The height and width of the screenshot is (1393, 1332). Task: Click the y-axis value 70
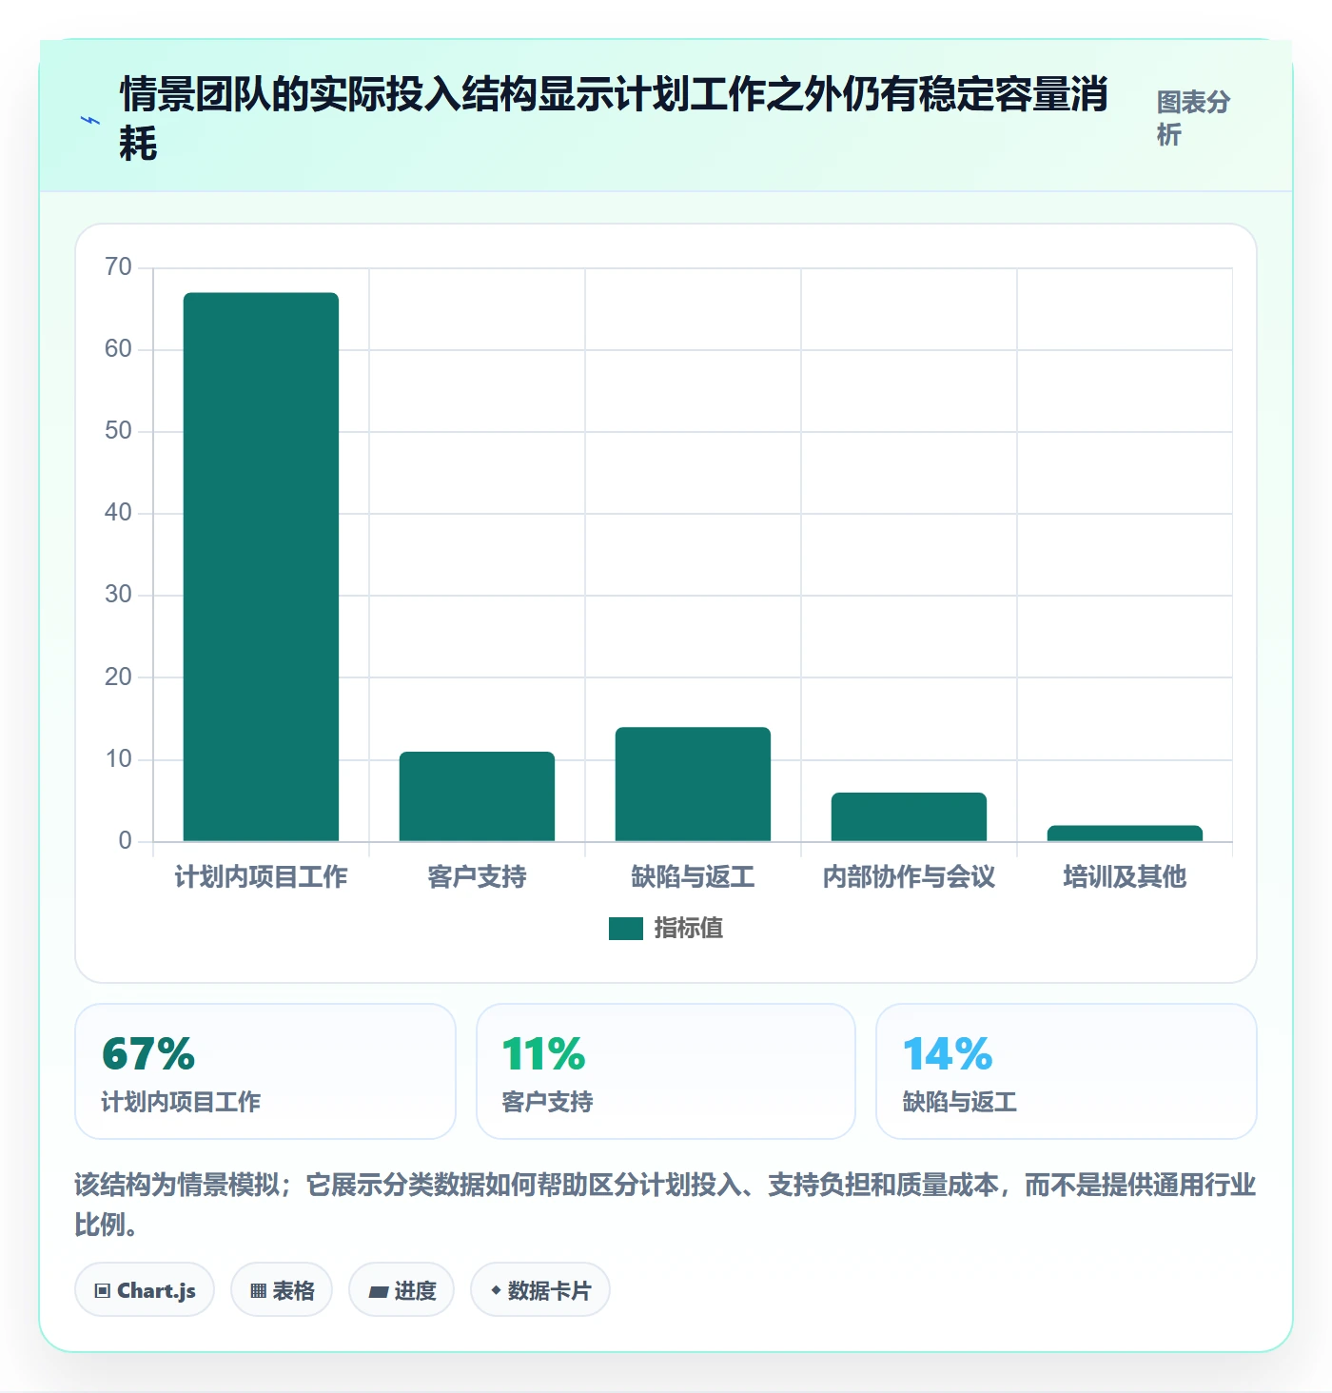(119, 266)
